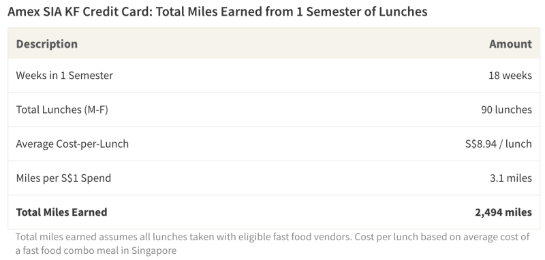This screenshot has width=545, height=260.
Task: Click the Average Cost-per-Lunch label
Action: click(72, 144)
